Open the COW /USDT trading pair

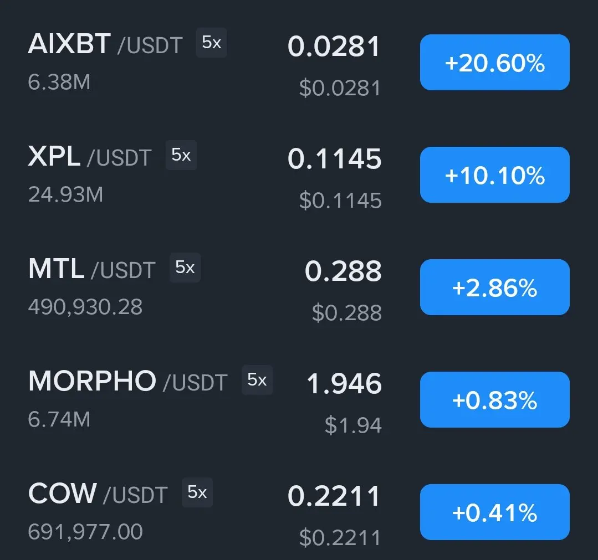coord(98,494)
